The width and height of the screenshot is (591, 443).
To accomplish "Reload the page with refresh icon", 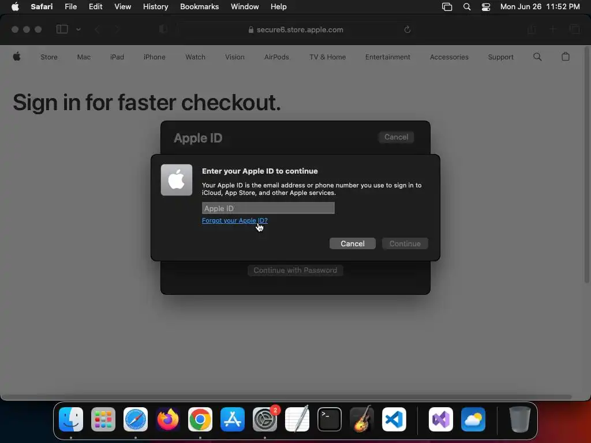I will (x=407, y=29).
